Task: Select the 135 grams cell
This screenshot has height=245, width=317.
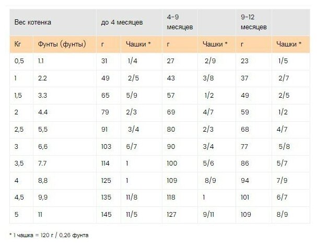Action: [106, 199]
